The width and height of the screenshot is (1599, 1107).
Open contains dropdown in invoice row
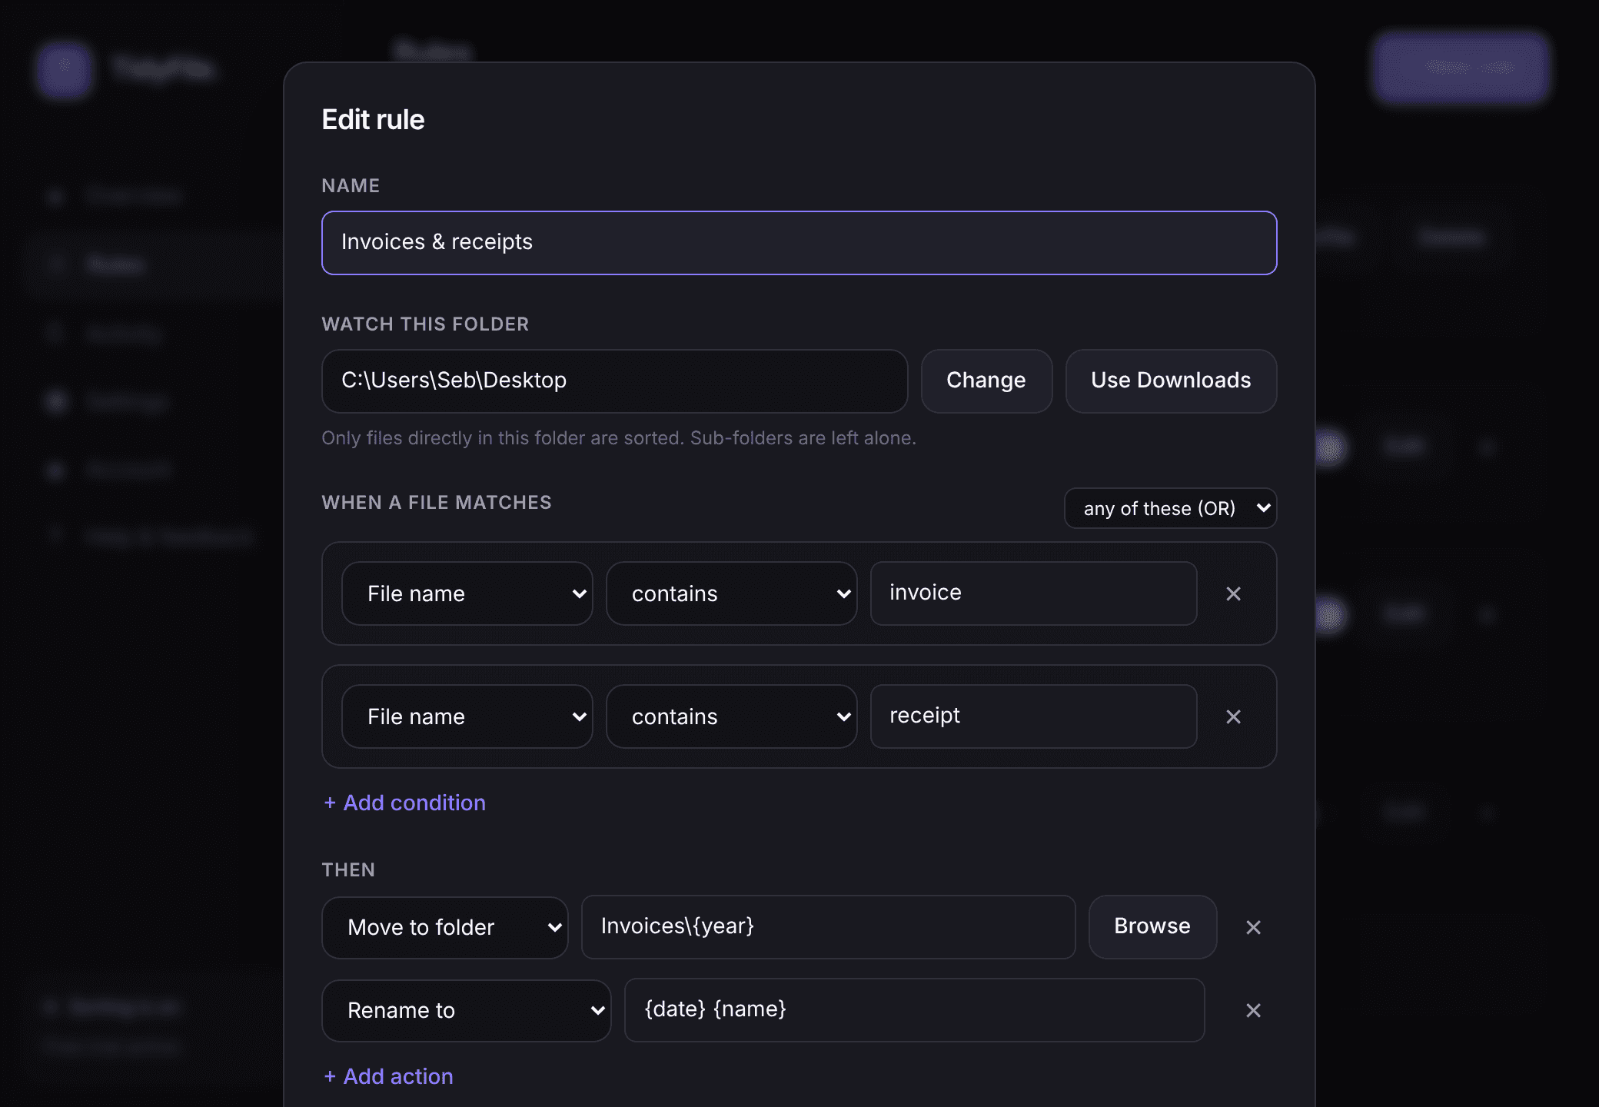tap(731, 593)
